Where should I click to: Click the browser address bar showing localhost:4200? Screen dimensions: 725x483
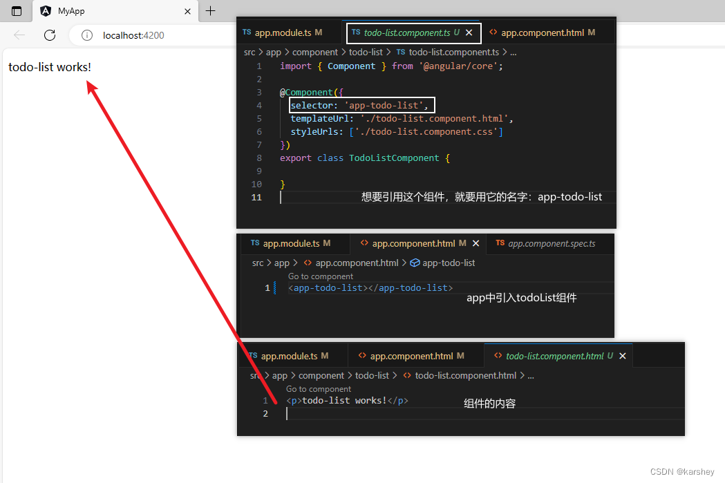coord(131,35)
